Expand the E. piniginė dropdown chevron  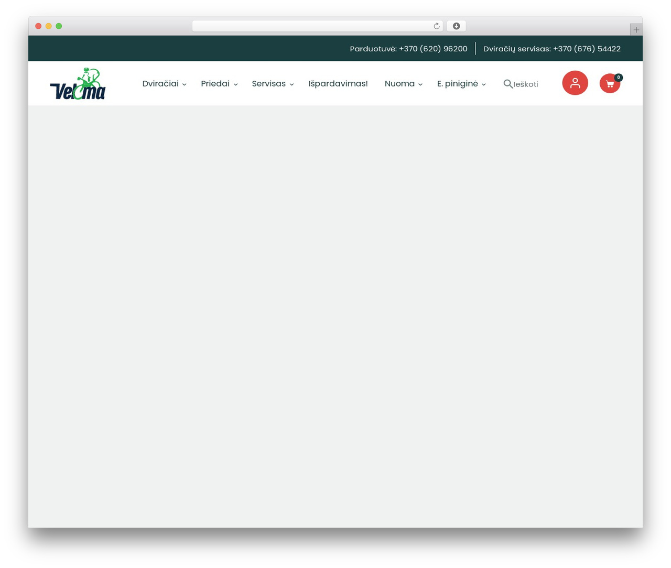[x=484, y=84]
